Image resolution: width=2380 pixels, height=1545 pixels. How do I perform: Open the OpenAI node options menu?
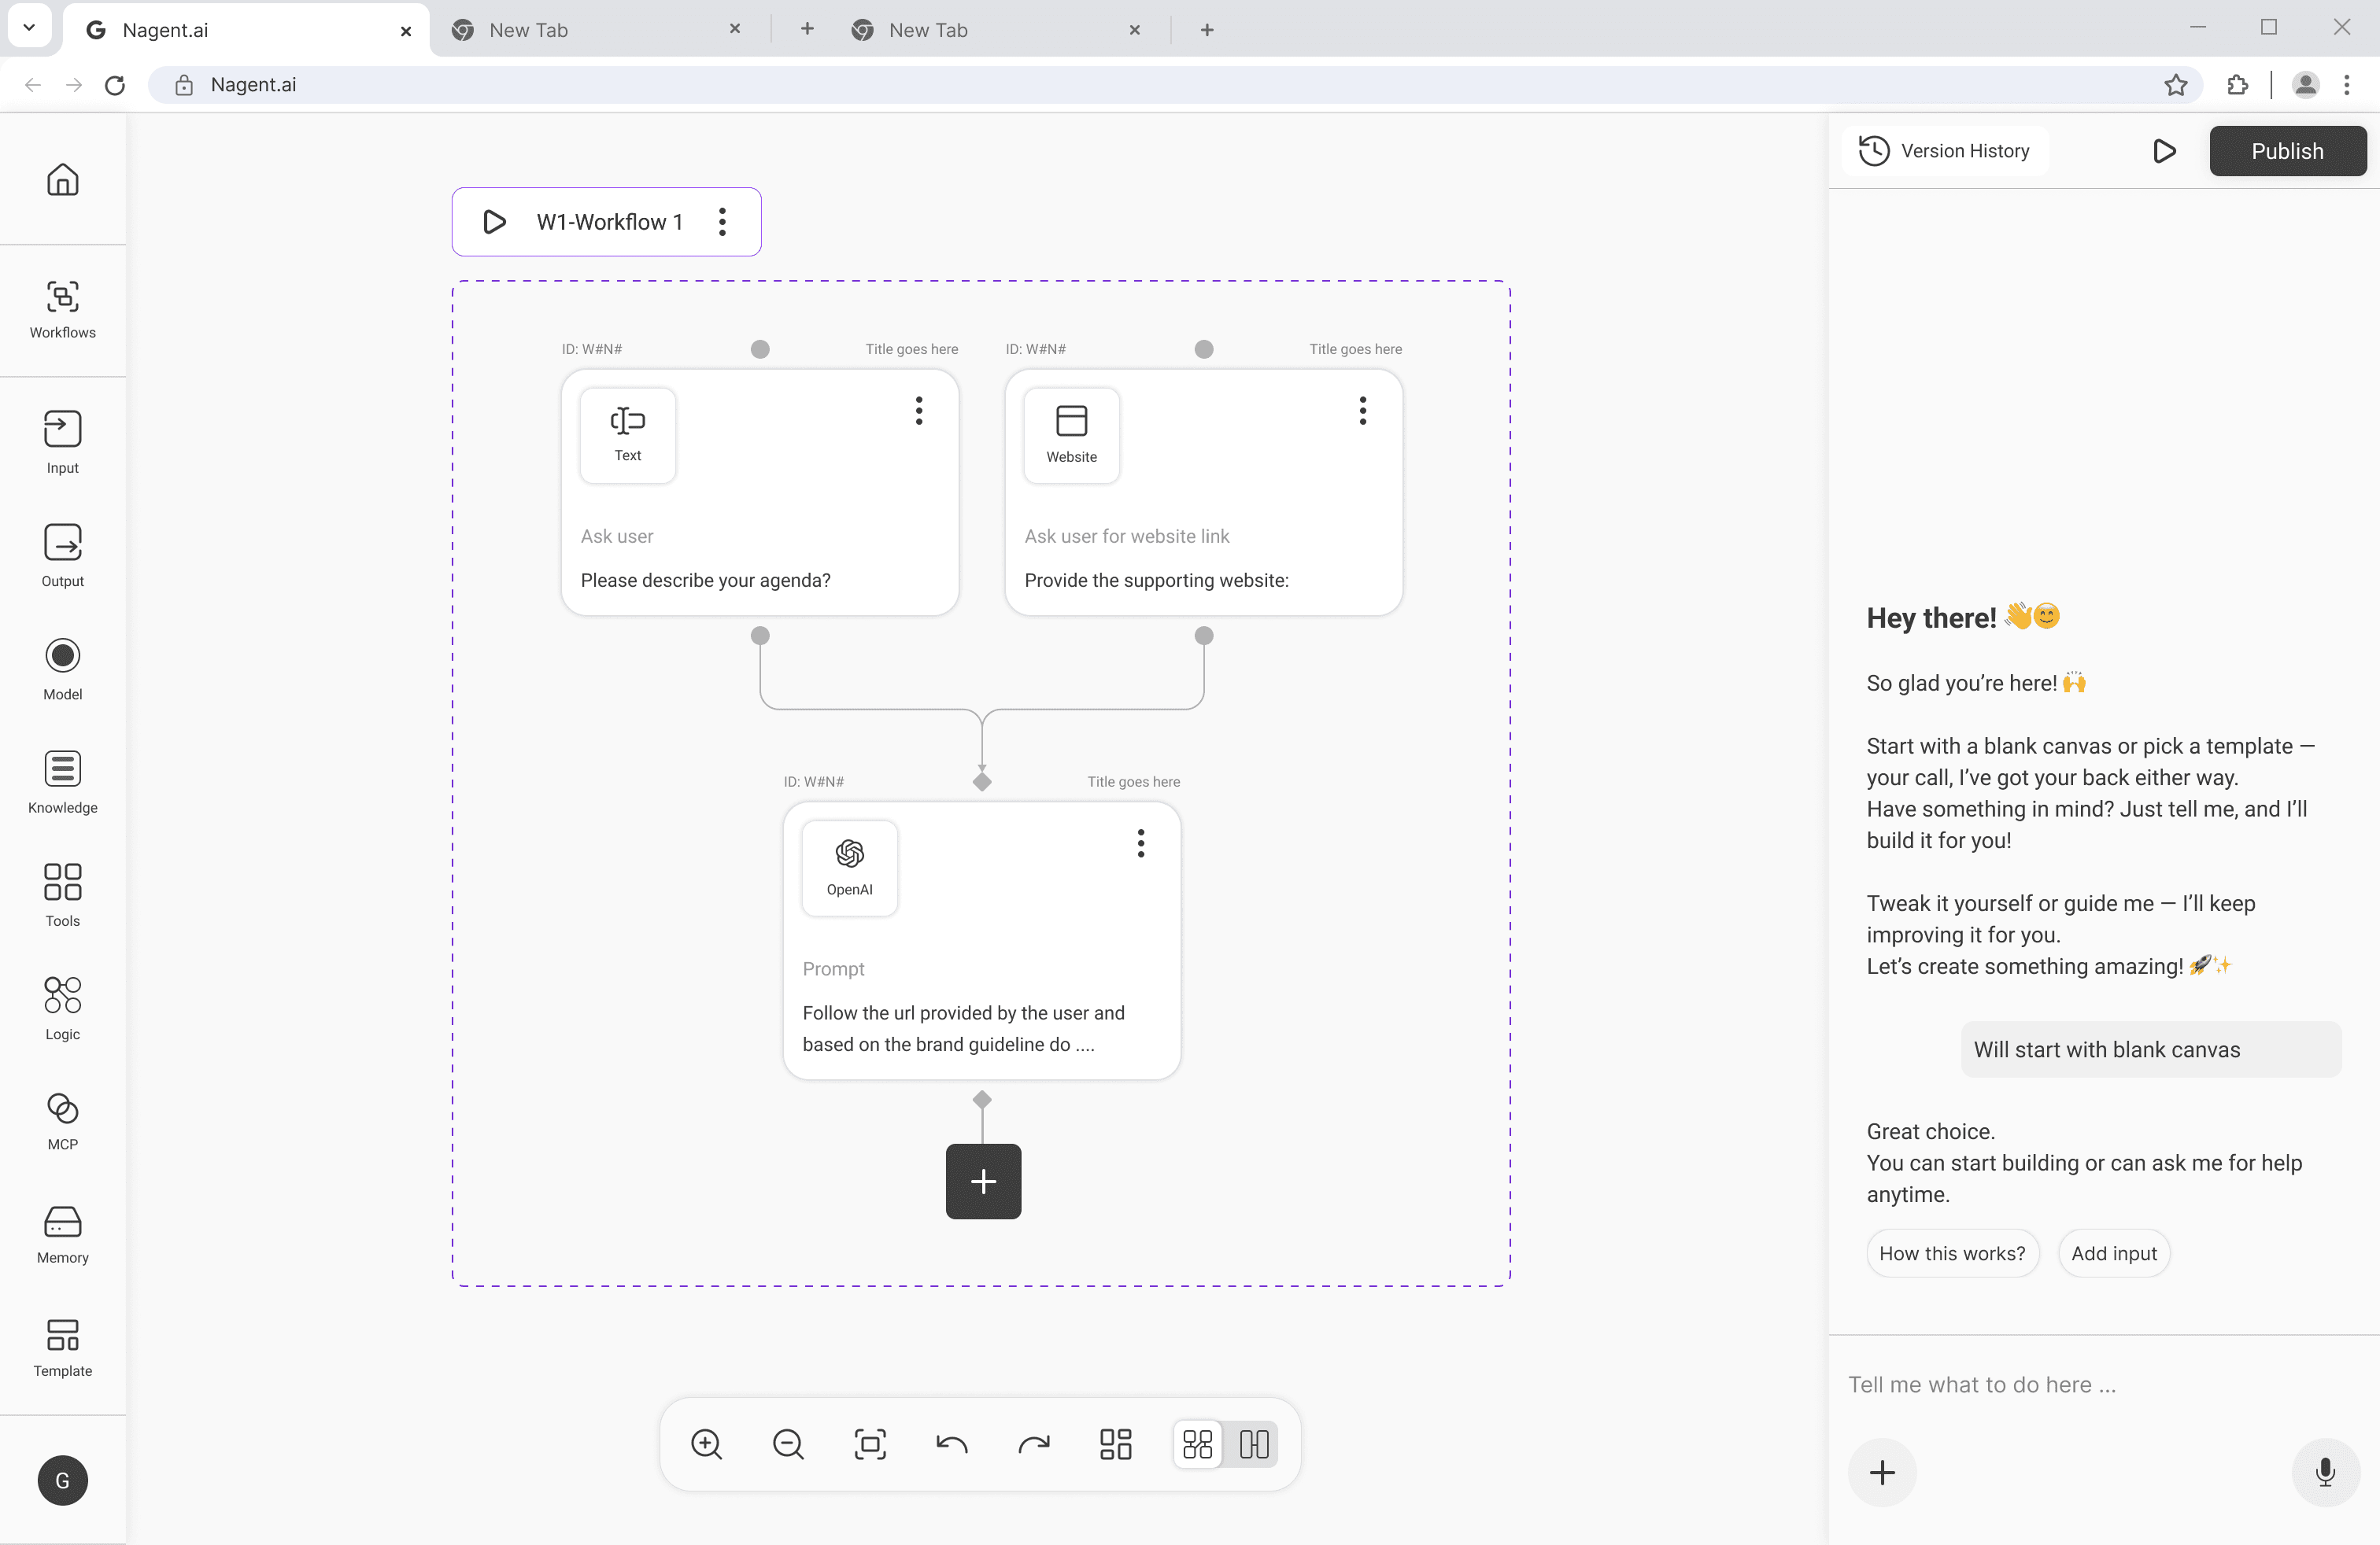pyautogui.click(x=1140, y=843)
